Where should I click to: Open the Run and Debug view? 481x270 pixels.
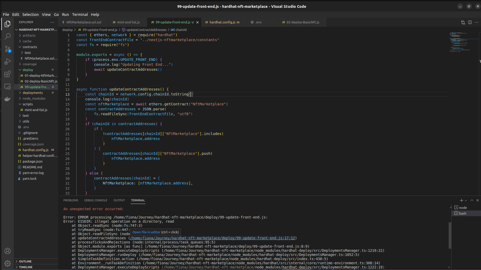point(8,61)
